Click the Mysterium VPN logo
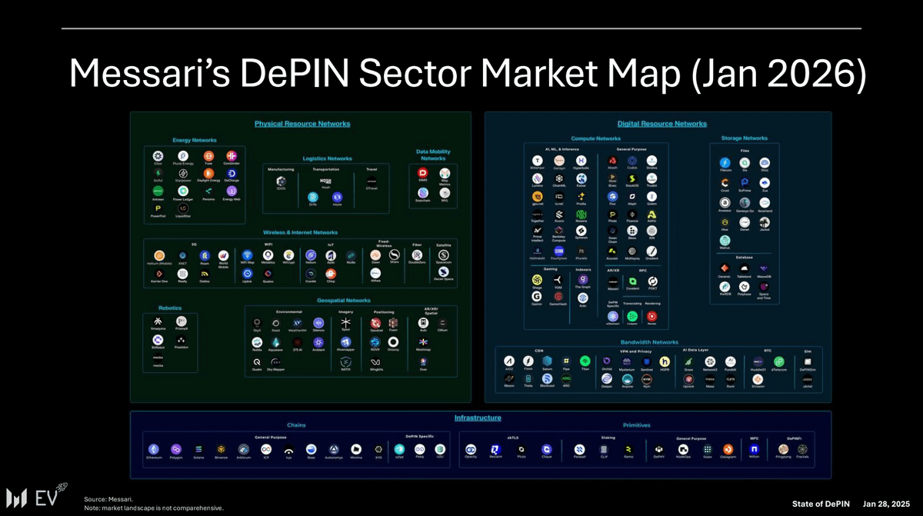Screen dimensions: 923x516 point(627,361)
